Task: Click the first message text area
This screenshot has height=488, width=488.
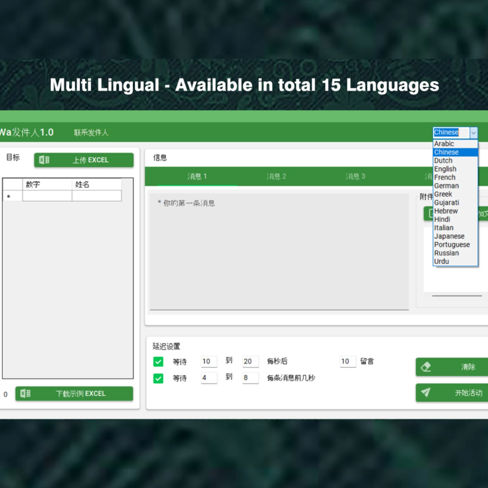Action: [279, 251]
